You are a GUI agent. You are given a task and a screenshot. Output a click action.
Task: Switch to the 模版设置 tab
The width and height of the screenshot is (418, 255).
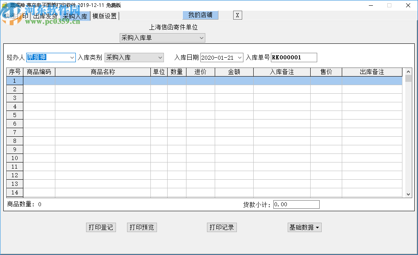pos(104,16)
